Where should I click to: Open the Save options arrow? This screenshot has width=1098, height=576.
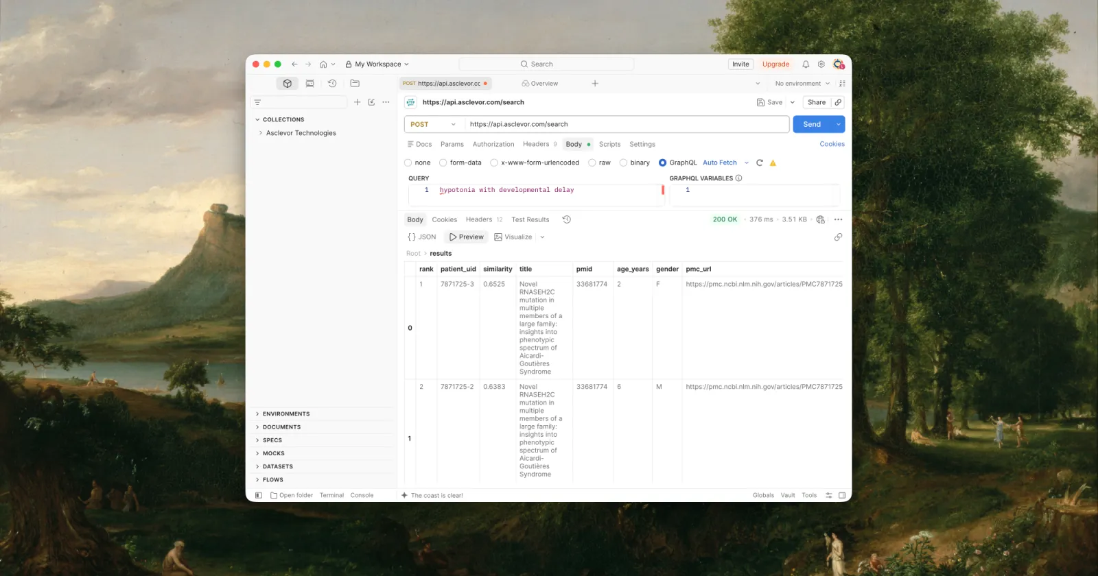[793, 102]
